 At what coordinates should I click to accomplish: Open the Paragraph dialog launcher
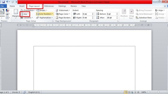coord(118,21)
